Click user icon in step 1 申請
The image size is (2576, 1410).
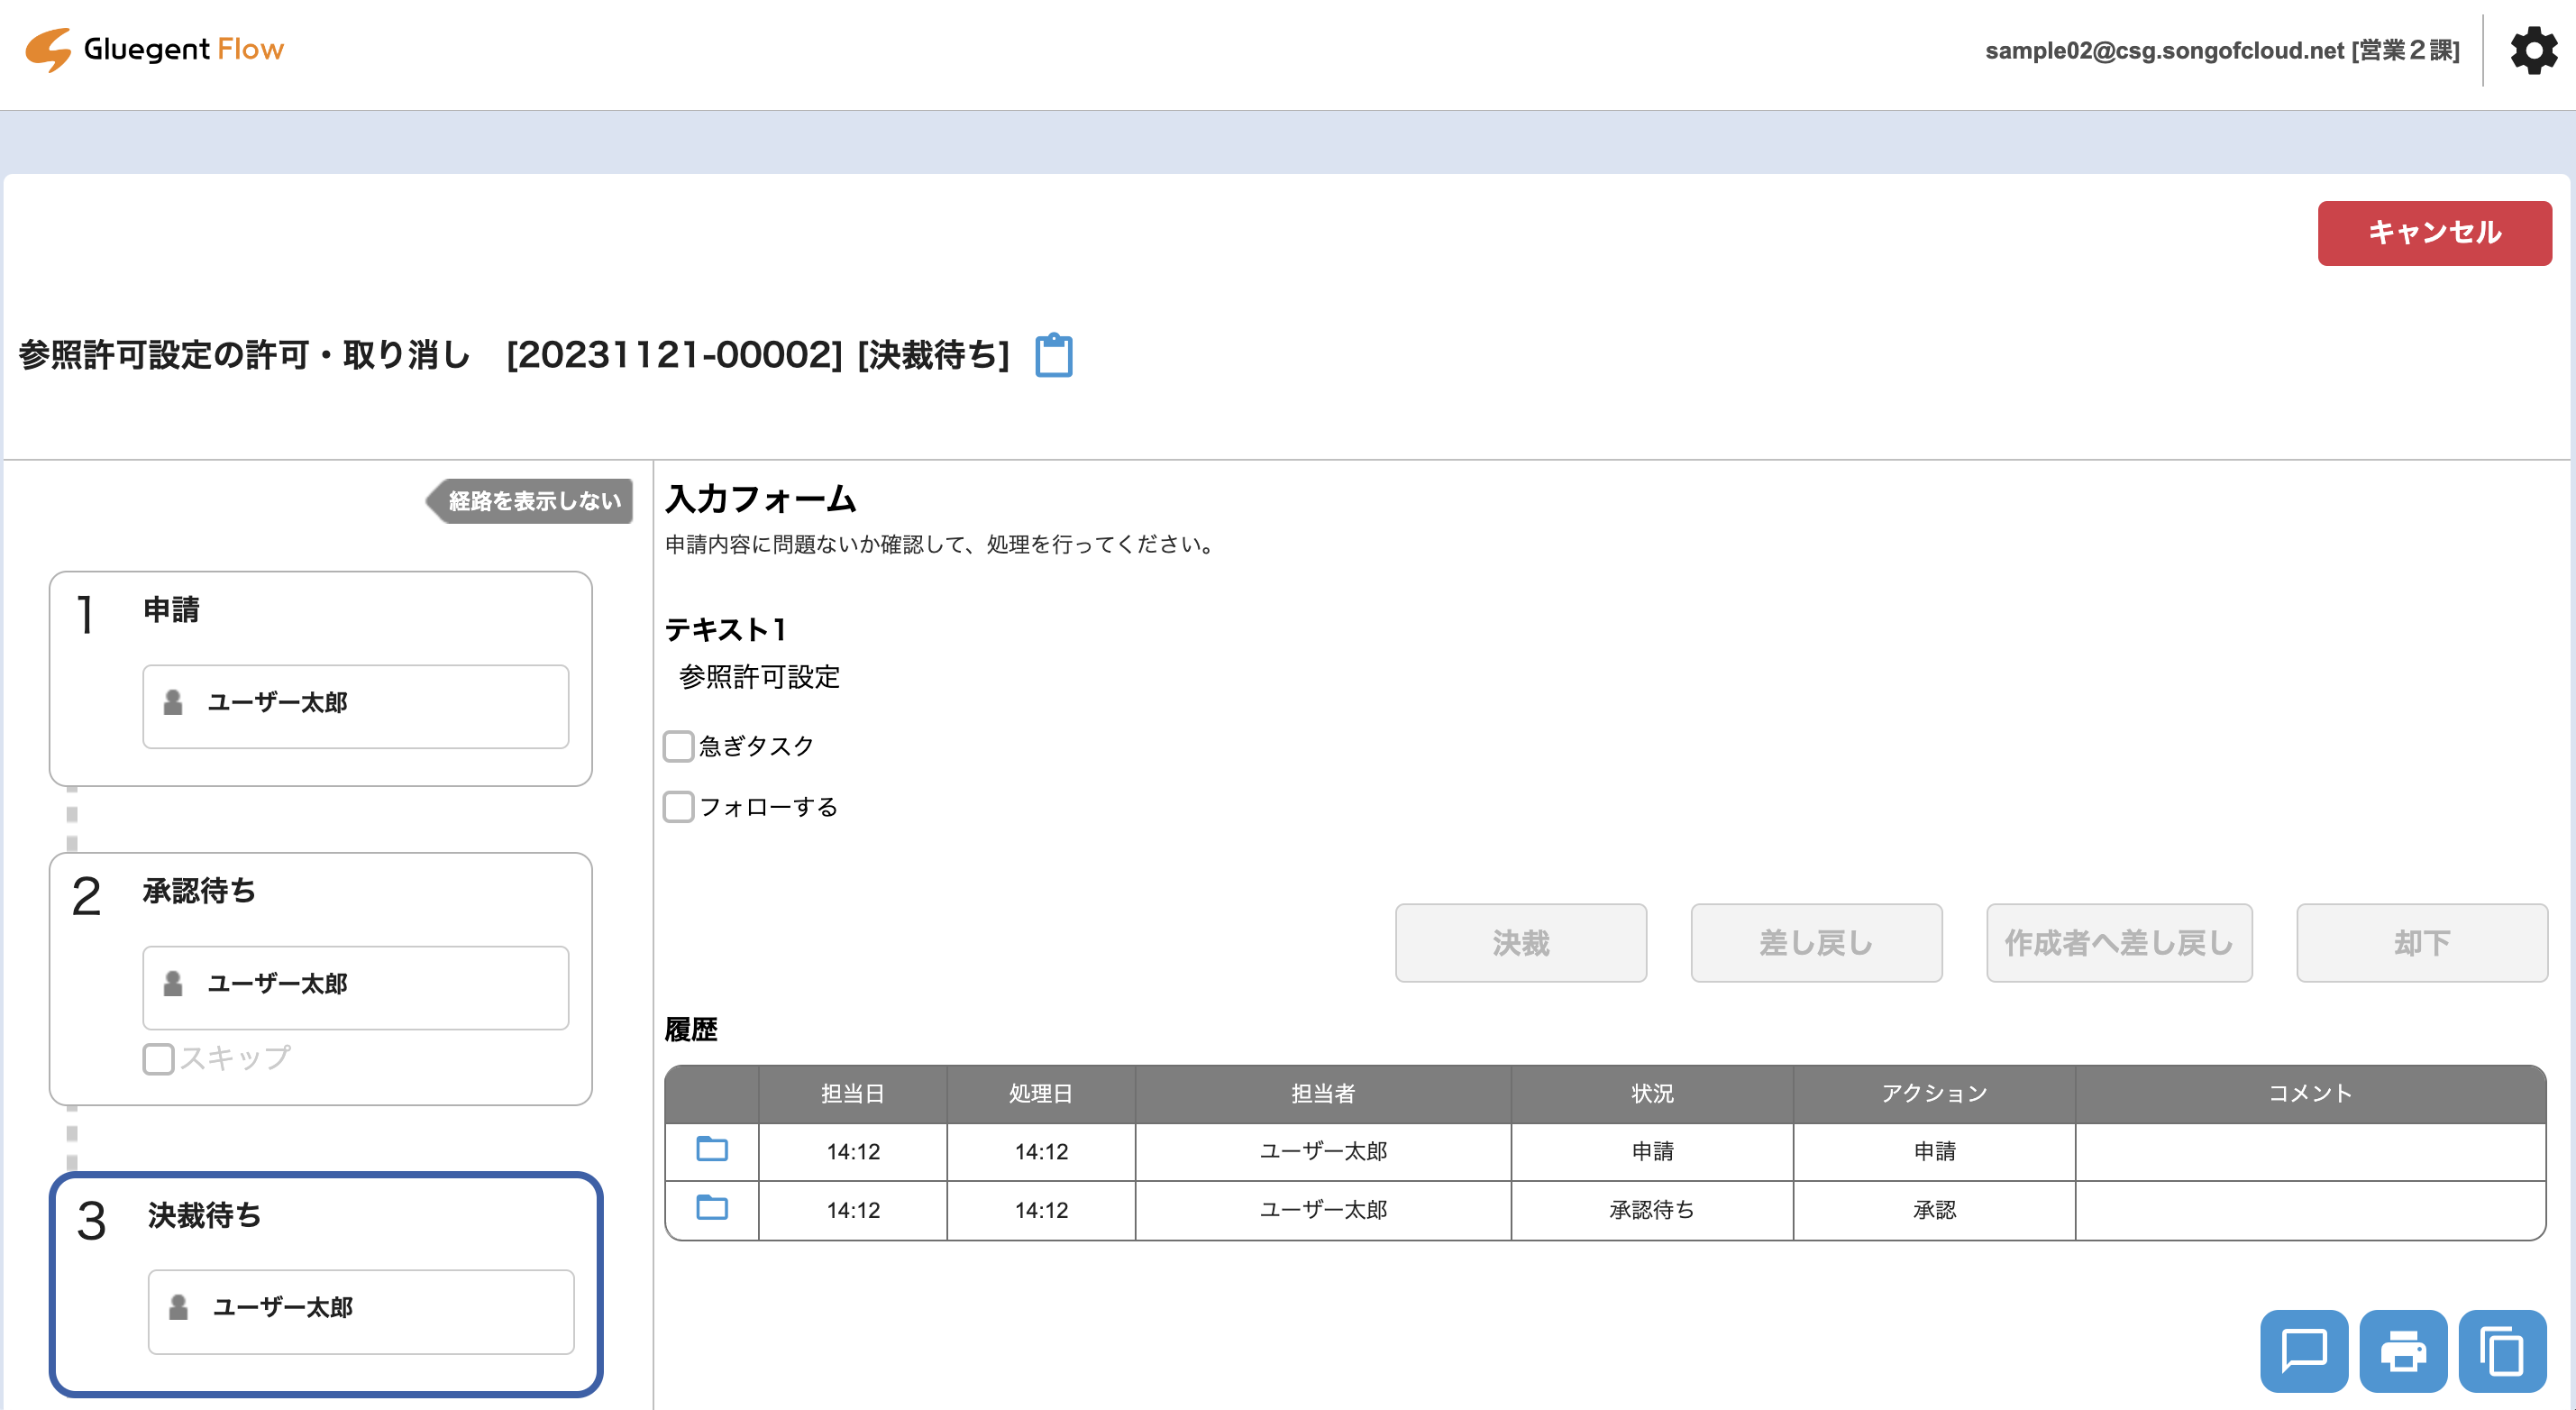[x=173, y=702]
